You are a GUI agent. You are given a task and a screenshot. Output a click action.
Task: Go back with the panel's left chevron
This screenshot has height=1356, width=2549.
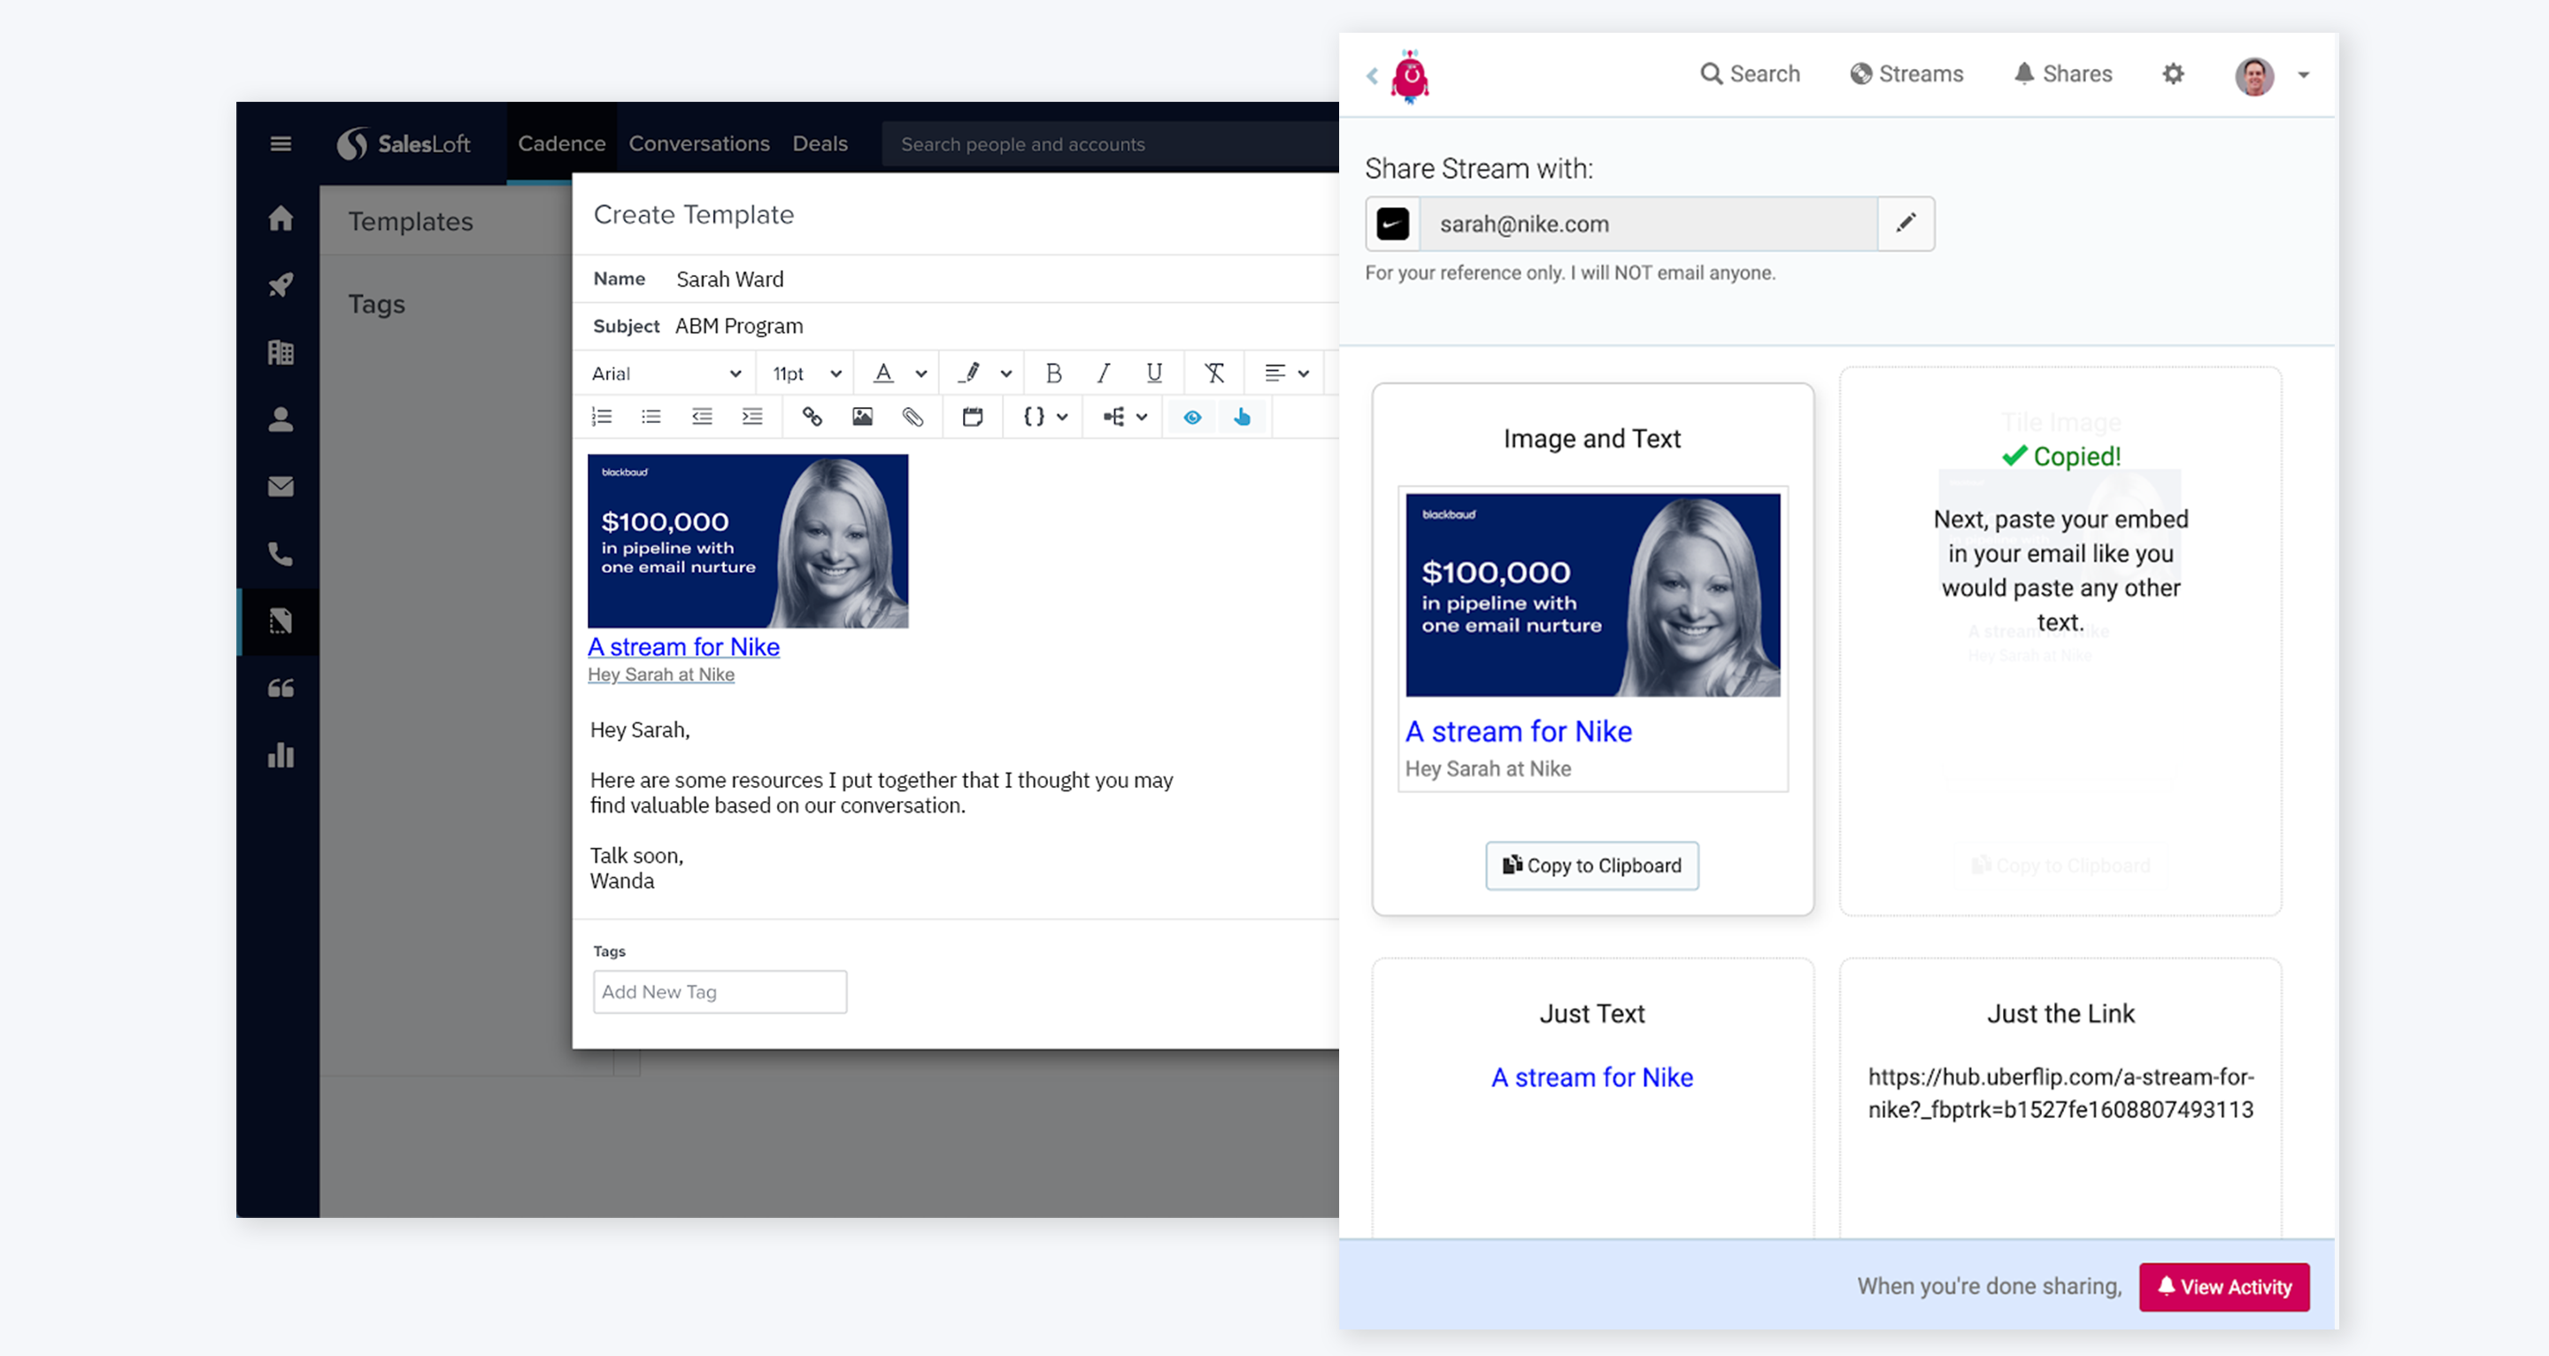coord(1373,75)
